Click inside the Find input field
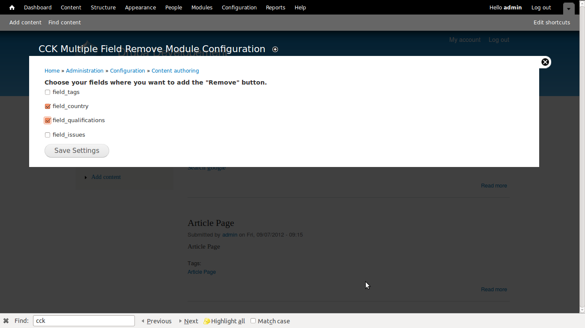The image size is (585, 328). [x=84, y=321]
